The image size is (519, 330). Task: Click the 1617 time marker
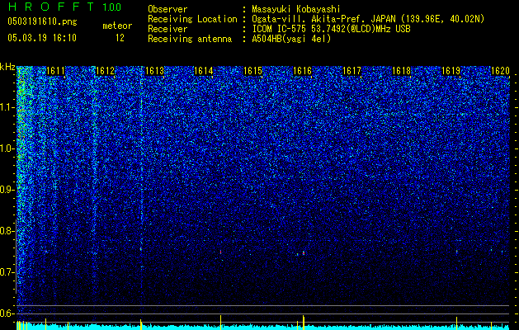click(x=352, y=71)
